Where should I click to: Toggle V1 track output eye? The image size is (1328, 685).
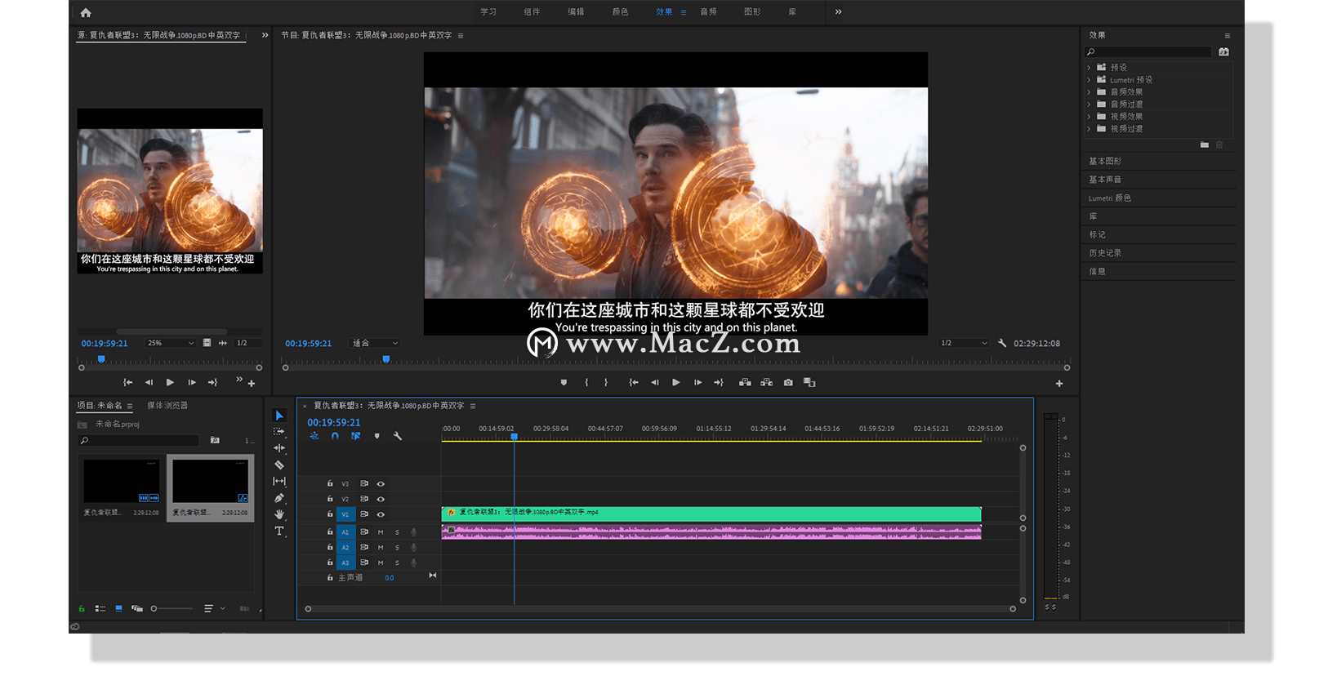tap(381, 514)
